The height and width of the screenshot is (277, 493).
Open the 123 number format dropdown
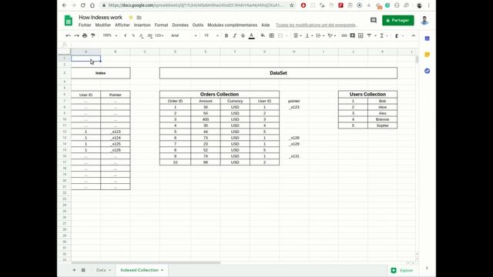[159, 36]
